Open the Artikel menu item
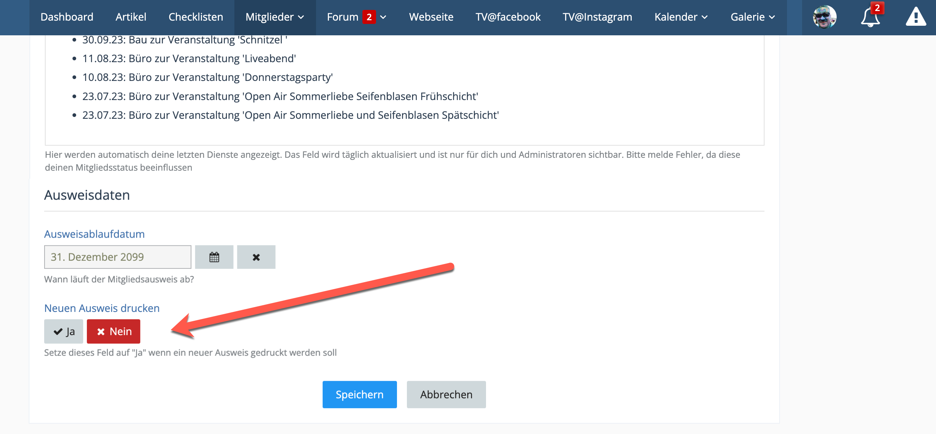This screenshot has width=936, height=434. pos(131,17)
